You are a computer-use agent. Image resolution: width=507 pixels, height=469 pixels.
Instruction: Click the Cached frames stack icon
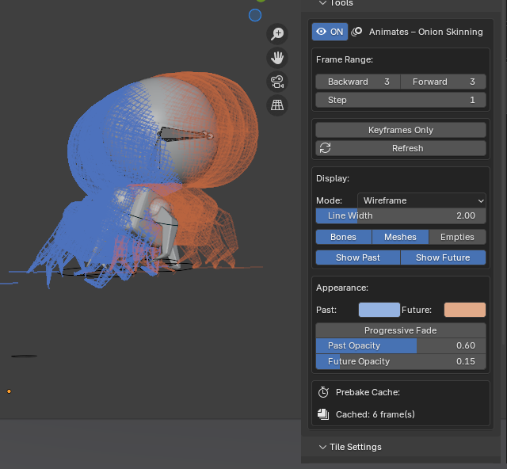coord(323,414)
